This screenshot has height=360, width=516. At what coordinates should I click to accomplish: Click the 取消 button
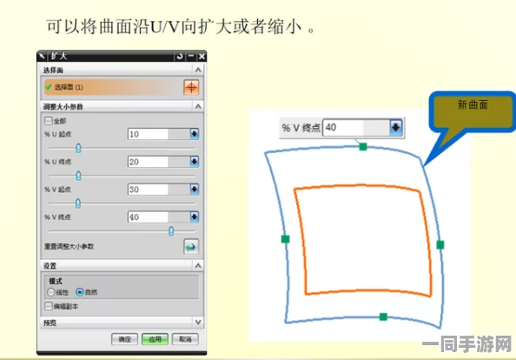click(185, 339)
